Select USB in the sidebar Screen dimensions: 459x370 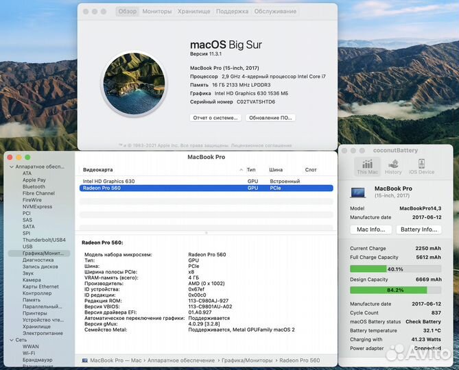coord(27,247)
